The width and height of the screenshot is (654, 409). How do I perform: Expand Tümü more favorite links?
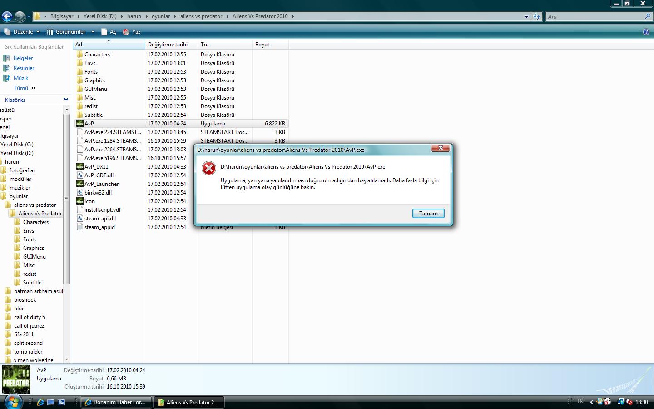pos(25,88)
